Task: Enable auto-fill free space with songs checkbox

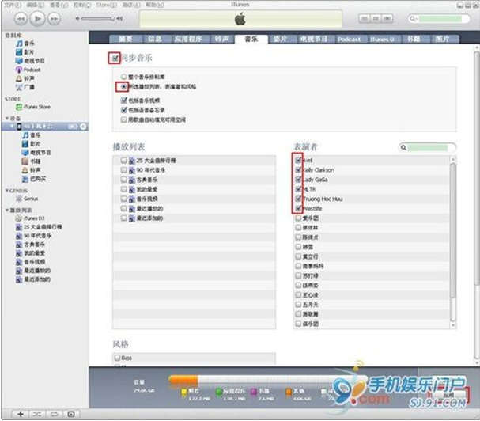Action: coord(123,119)
